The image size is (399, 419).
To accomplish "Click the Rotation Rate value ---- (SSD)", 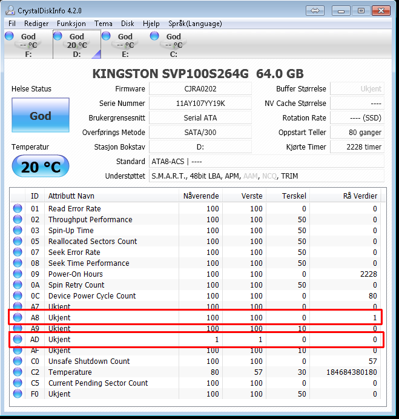I will pyautogui.click(x=357, y=118).
